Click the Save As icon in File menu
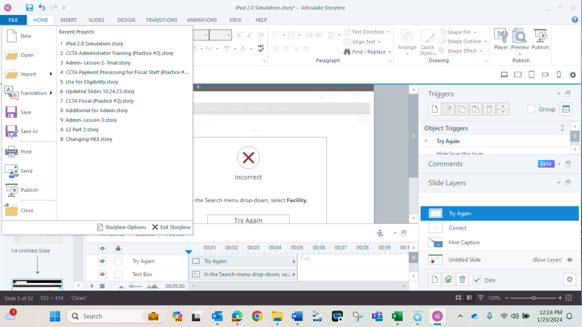 pos(12,131)
